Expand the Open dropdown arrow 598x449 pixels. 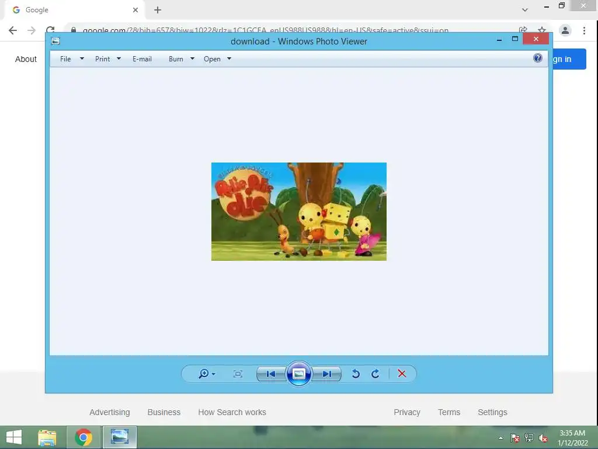229,59
